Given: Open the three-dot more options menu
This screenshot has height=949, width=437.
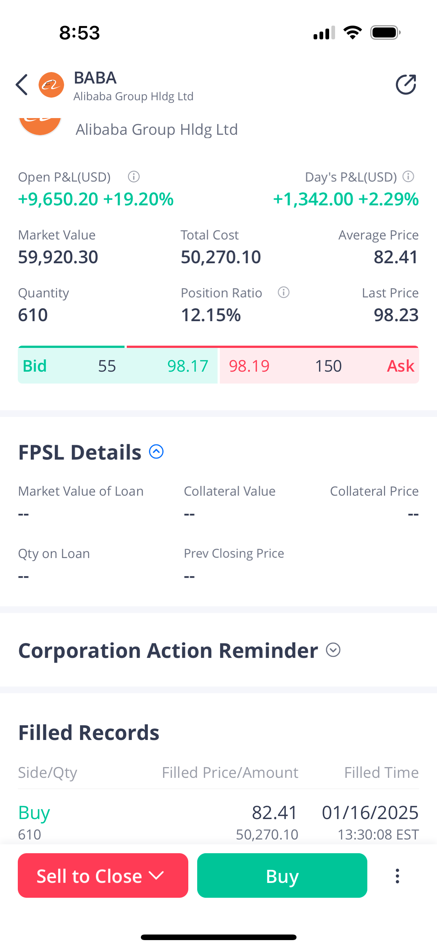Looking at the screenshot, I should point(397,875).
